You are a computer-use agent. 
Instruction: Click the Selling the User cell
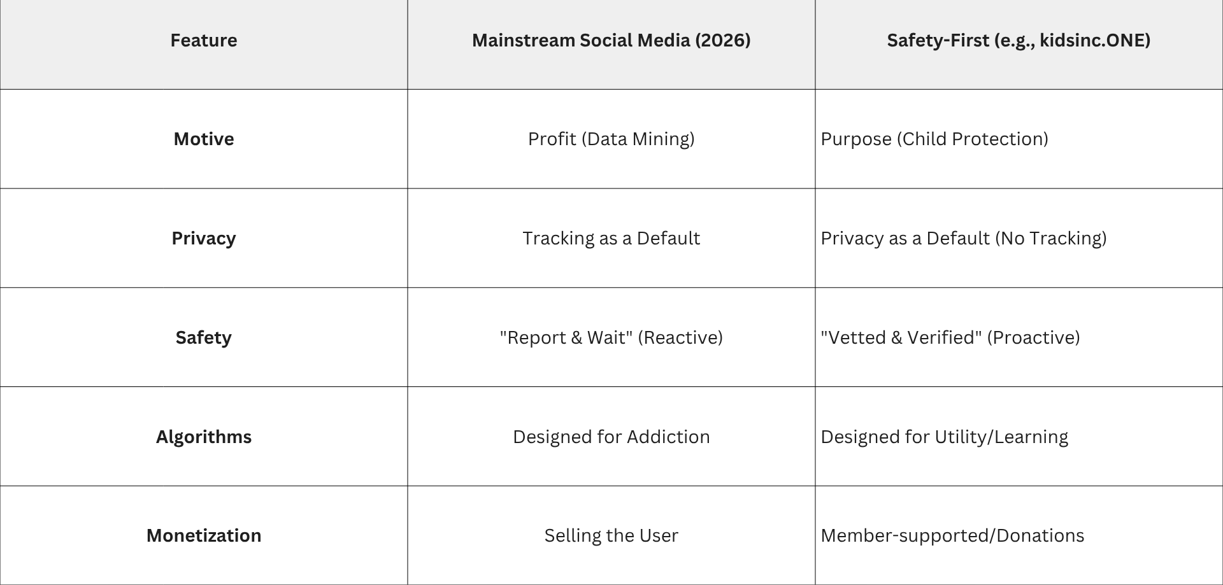click(x=611, y=535)
